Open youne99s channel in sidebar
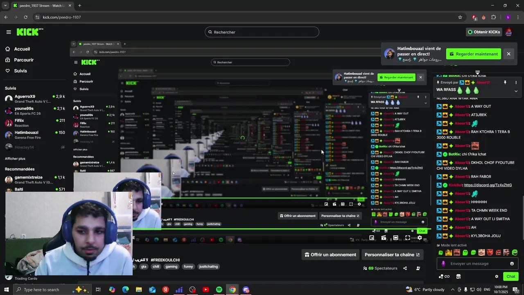524x295 pixels. pos(35,111)
